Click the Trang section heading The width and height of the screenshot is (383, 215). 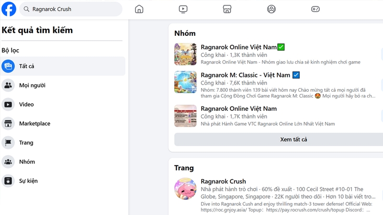pyautogui.click(x=184, y=168)
